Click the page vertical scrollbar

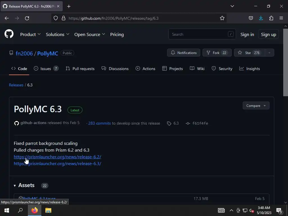click(x=285, y=62)
